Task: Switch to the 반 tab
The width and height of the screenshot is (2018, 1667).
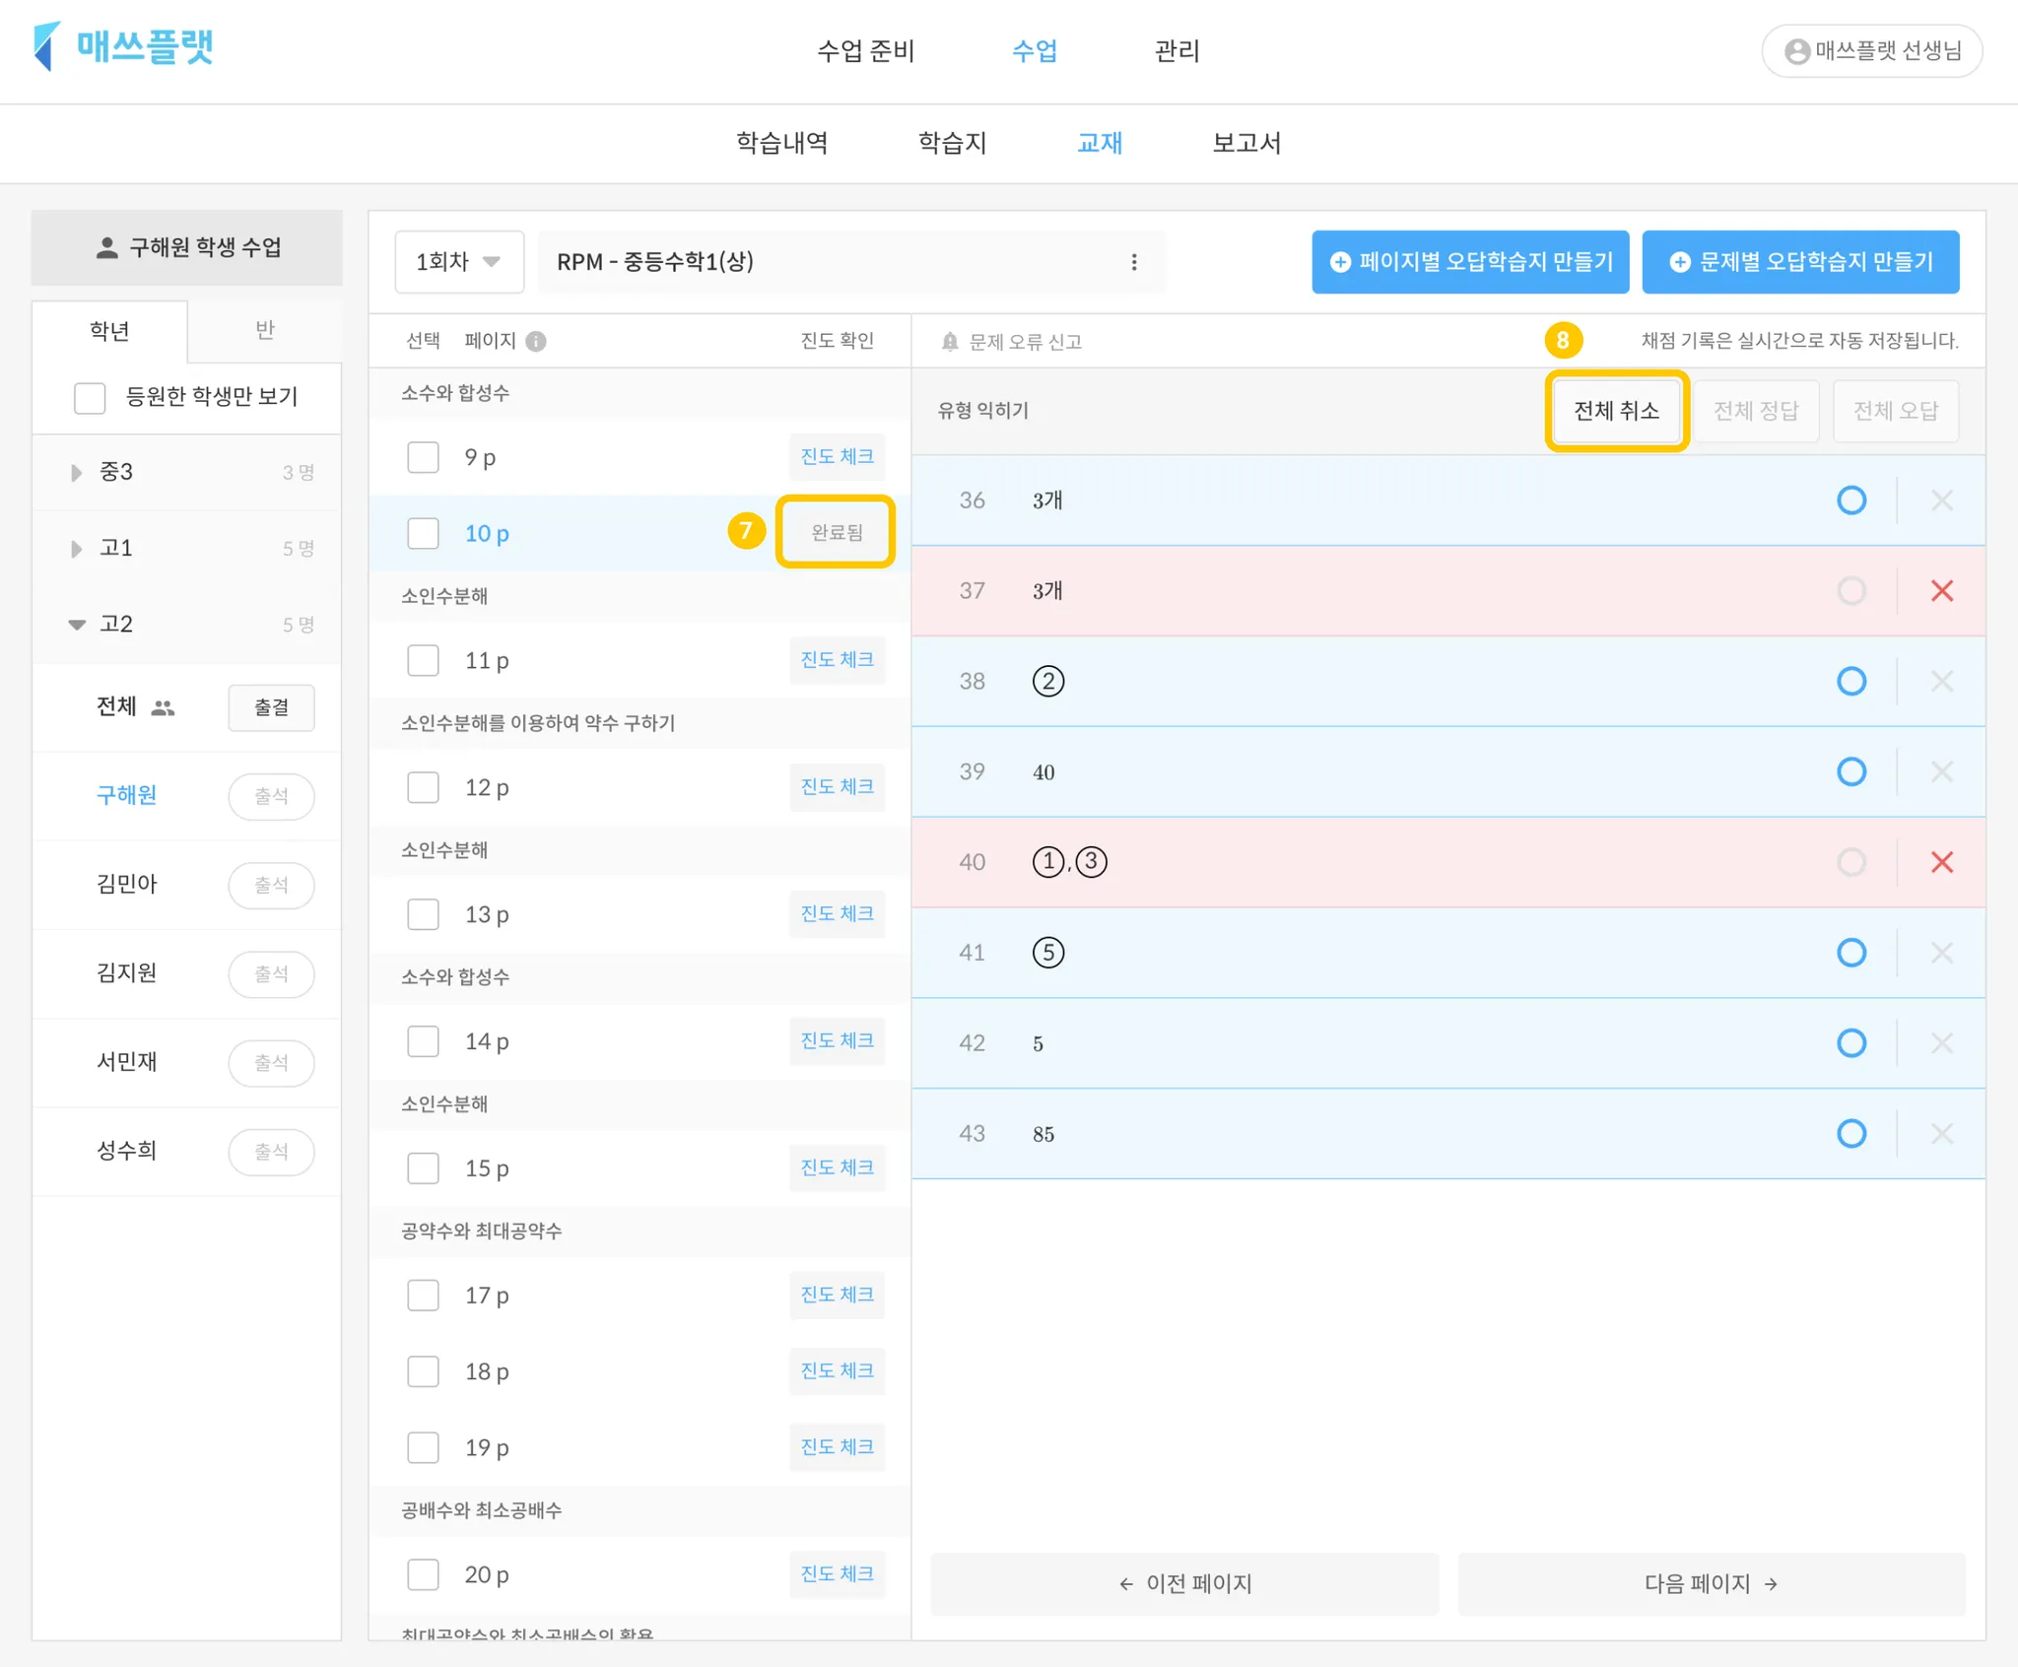Action: click(264, 331)
